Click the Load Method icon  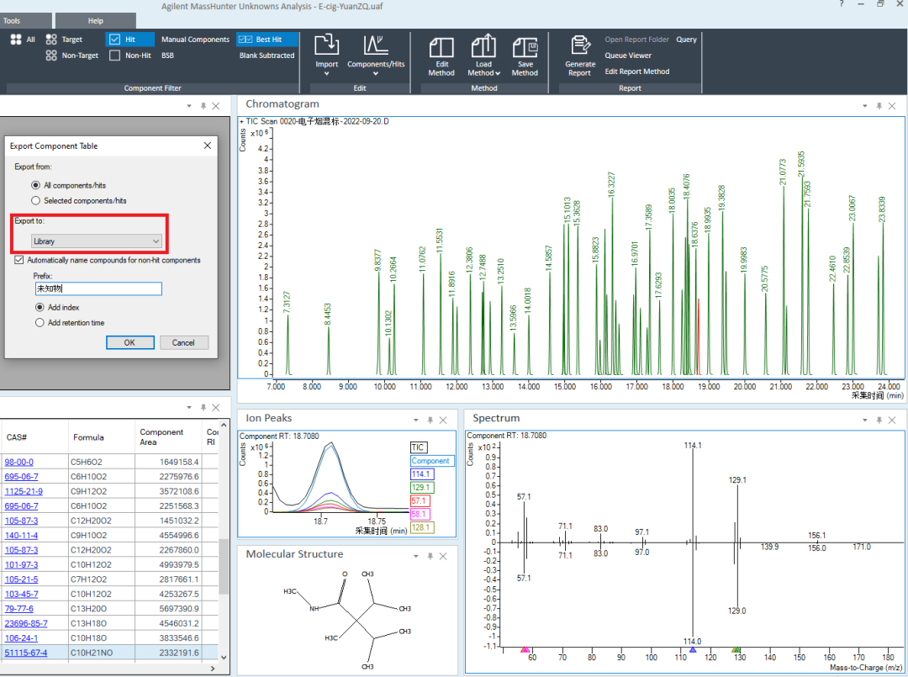pyautogui.click(x=483, y=45)
